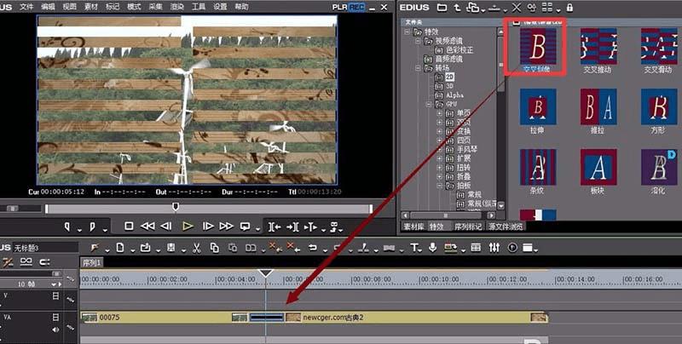
Task: Click the paste icon in timeline toolbar
Action: (233, 248)
